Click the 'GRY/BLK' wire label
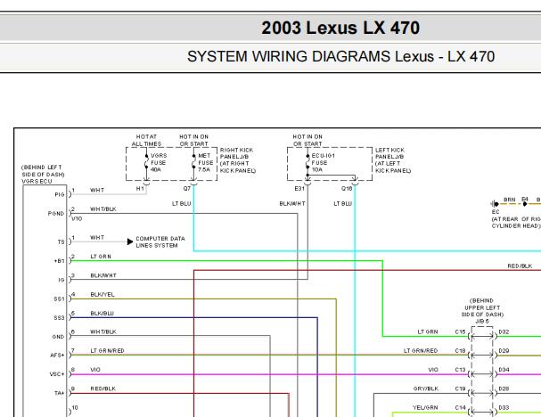 click(426, 388)
